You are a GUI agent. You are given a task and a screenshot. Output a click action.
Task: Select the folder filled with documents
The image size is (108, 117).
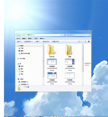coord(70,51)
